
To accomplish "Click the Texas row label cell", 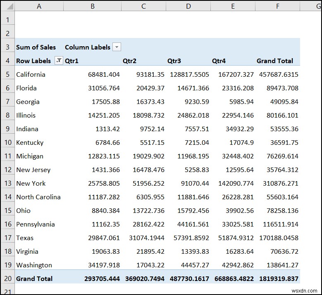I will (x=25, y=238).
